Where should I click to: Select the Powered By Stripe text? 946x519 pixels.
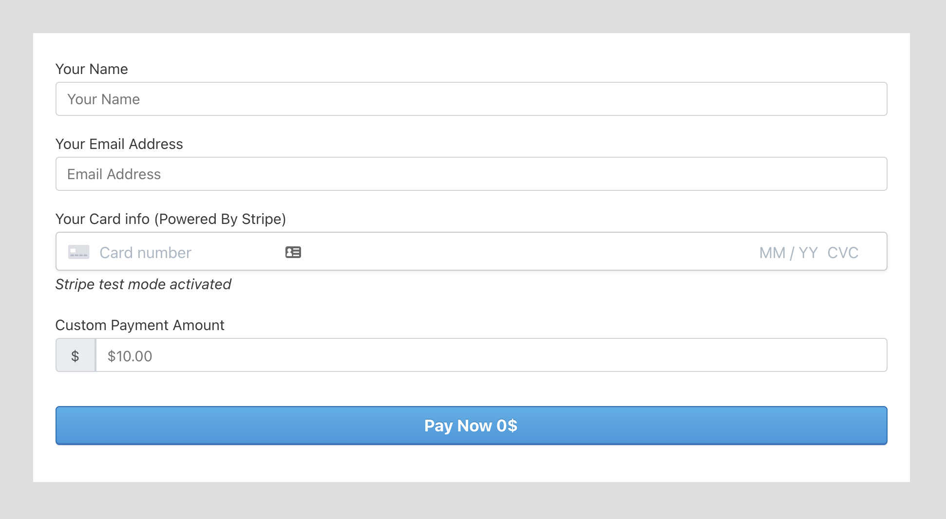[x=219, y=219]
